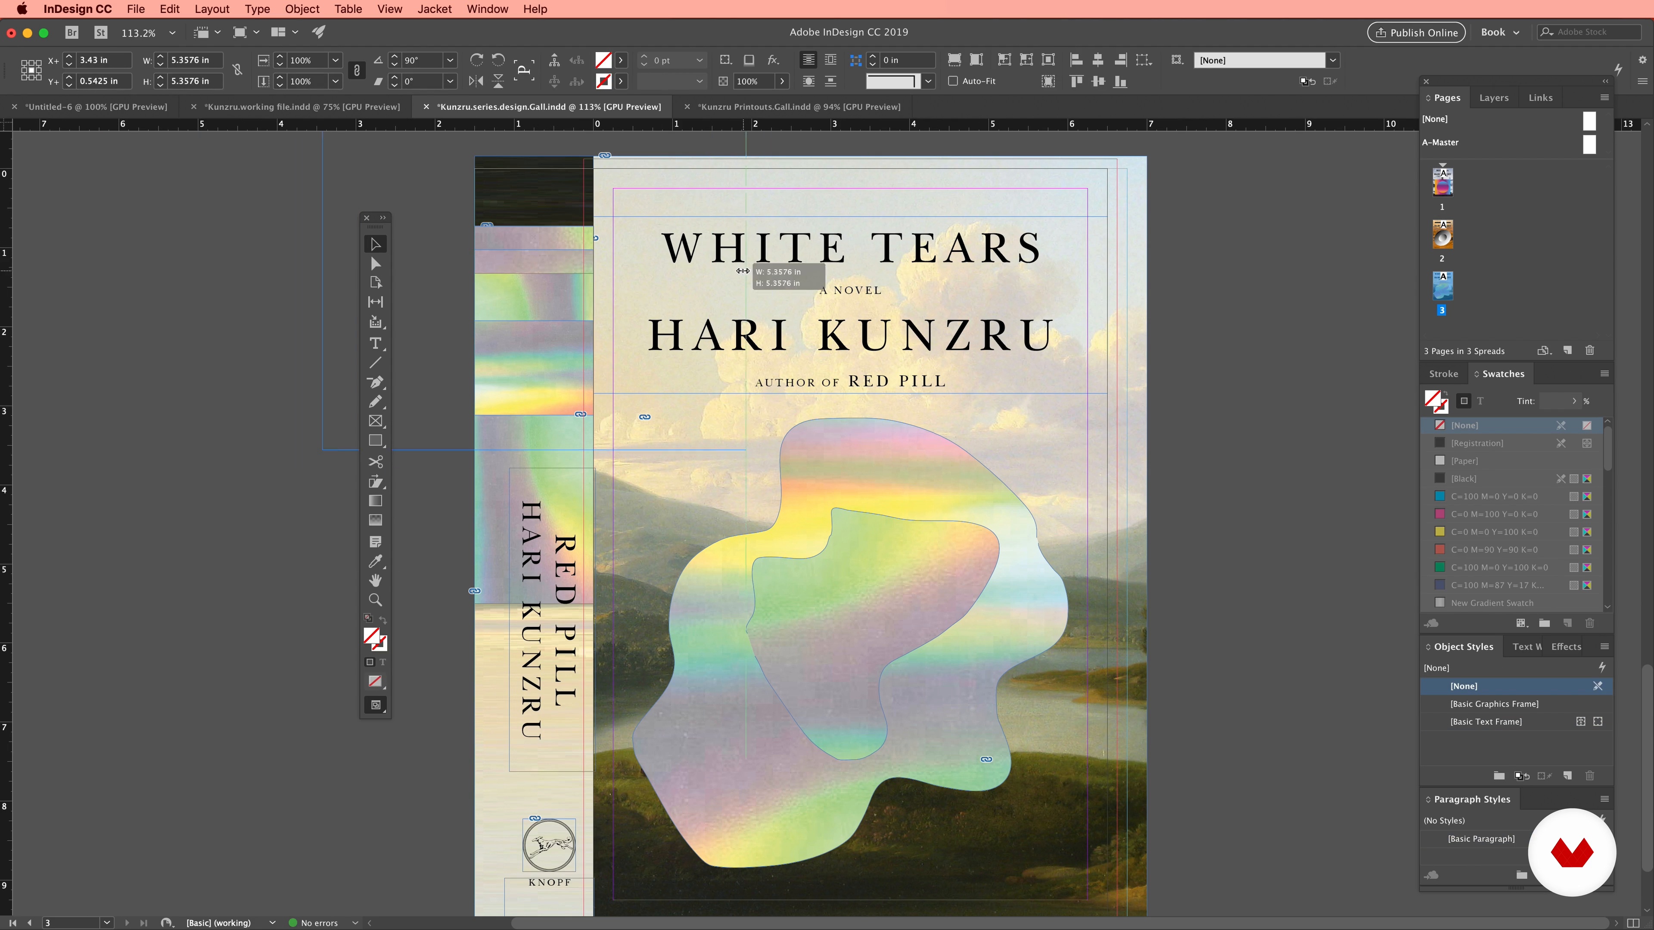This screenshot has height=930, width=1654.
Task: Click the X position input field
Action: click(x=103, y=60)
